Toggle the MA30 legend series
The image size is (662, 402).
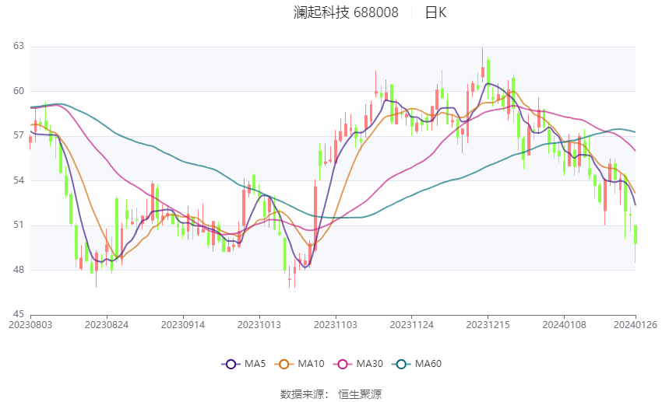(x=358, y=364)
